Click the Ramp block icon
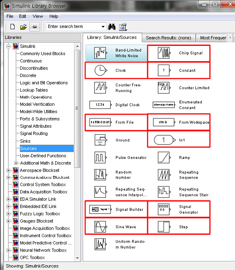The width and height of the screenshot is (235, 270). pyautogui.click(x=164, y=157)
